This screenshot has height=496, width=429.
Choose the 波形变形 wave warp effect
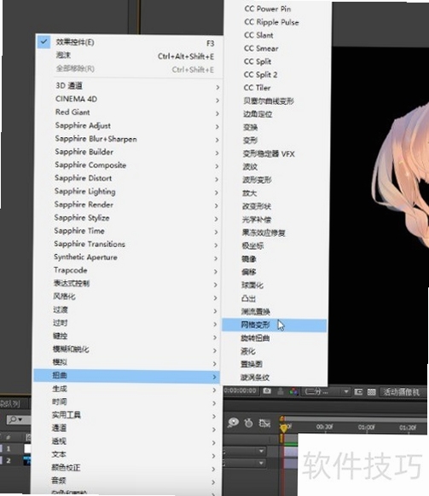(275, 181)
